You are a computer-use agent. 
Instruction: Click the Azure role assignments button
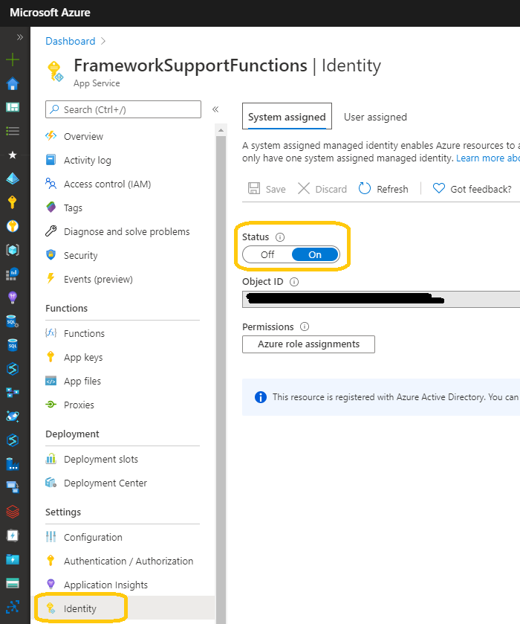pos(308,344)
